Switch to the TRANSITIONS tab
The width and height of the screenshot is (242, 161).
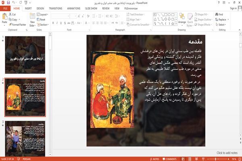point(56,8)
